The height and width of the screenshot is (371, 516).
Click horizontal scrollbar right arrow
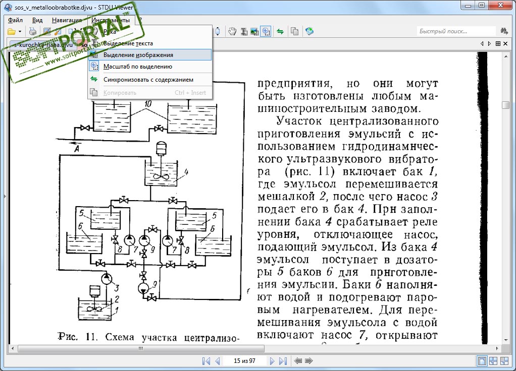(x=497, y=348)
